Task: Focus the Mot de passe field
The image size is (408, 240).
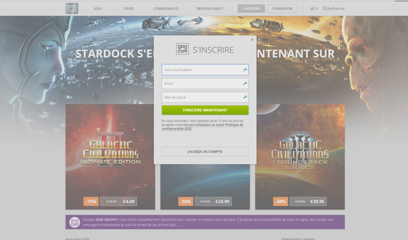Action: 201,97
